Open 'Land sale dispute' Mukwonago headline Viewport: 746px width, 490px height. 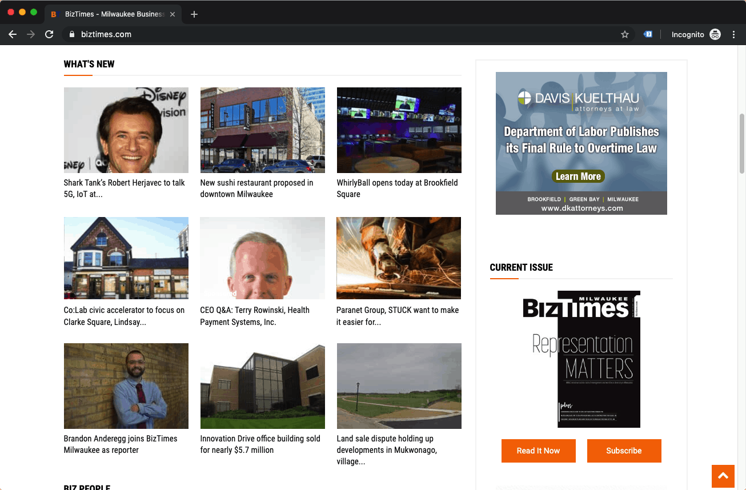pyautogui.click(x=387, y=450)
